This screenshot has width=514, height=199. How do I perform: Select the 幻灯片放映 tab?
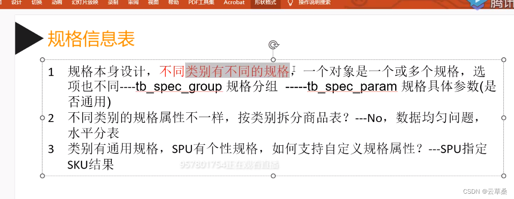[x=85, y=3]
